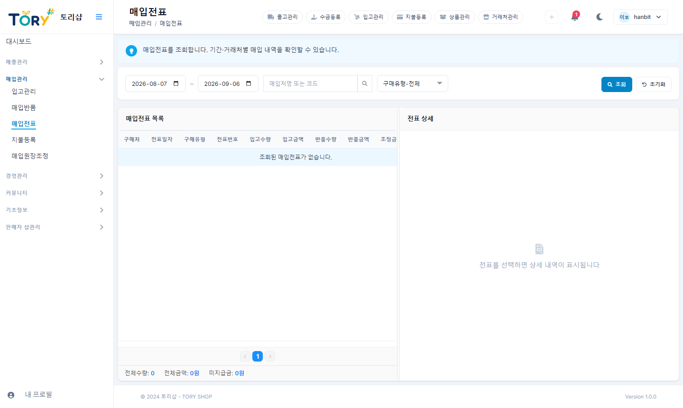Click the info lightbulb icon
683x408 pixels.
(131, 50)
